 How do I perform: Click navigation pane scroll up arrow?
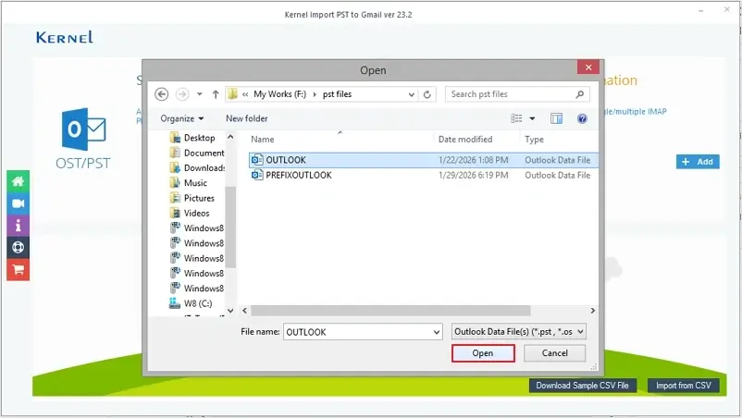[230, 137]
